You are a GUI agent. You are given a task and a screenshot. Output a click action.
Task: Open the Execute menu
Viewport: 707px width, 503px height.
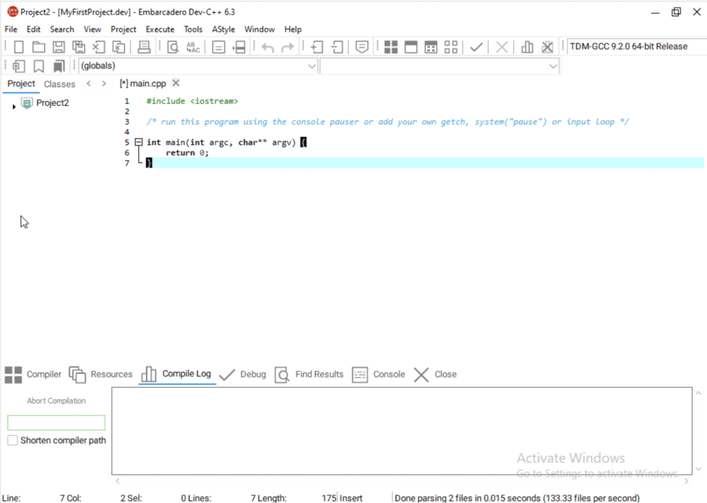pos(159,29)
